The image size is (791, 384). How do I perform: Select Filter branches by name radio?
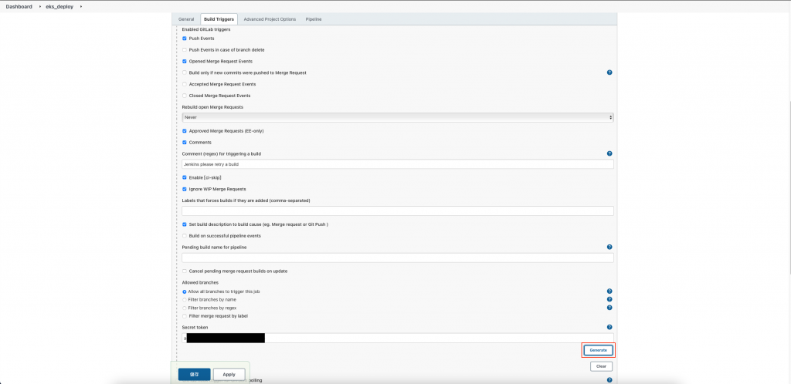pos(185,299)
